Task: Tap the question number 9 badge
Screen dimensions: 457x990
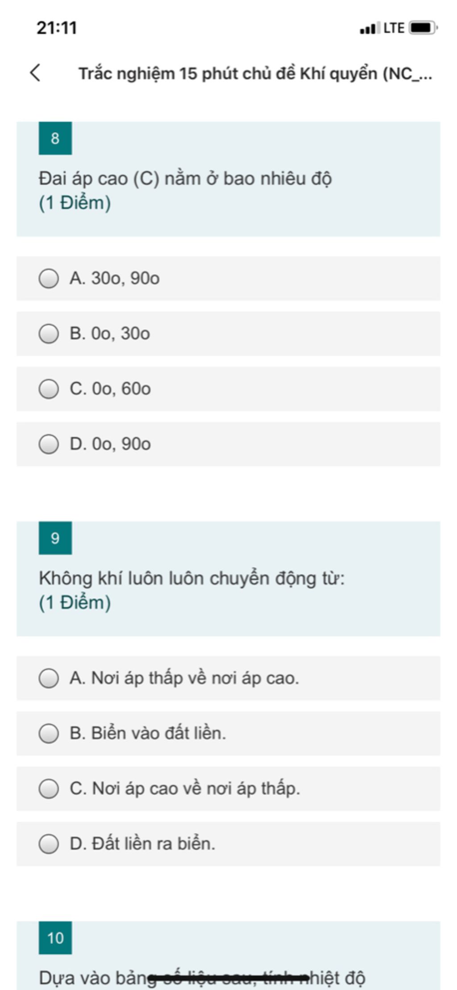Action: [55, 538]
